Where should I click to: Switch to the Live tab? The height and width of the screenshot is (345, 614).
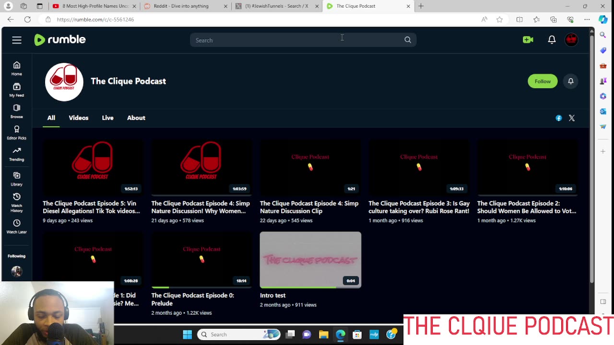click(107, 118)
